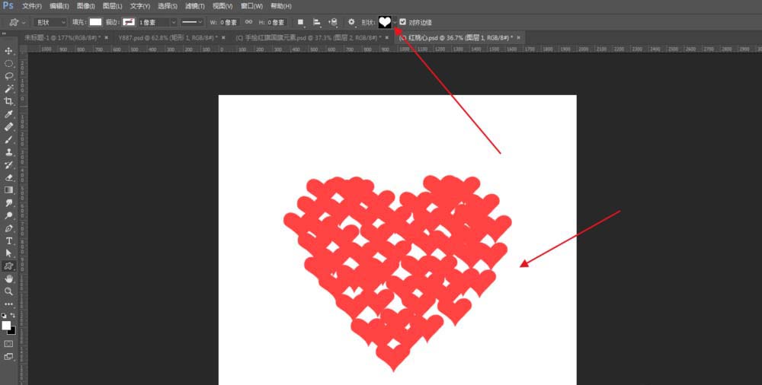Select the Eraser tool

[x=9, y=177]
